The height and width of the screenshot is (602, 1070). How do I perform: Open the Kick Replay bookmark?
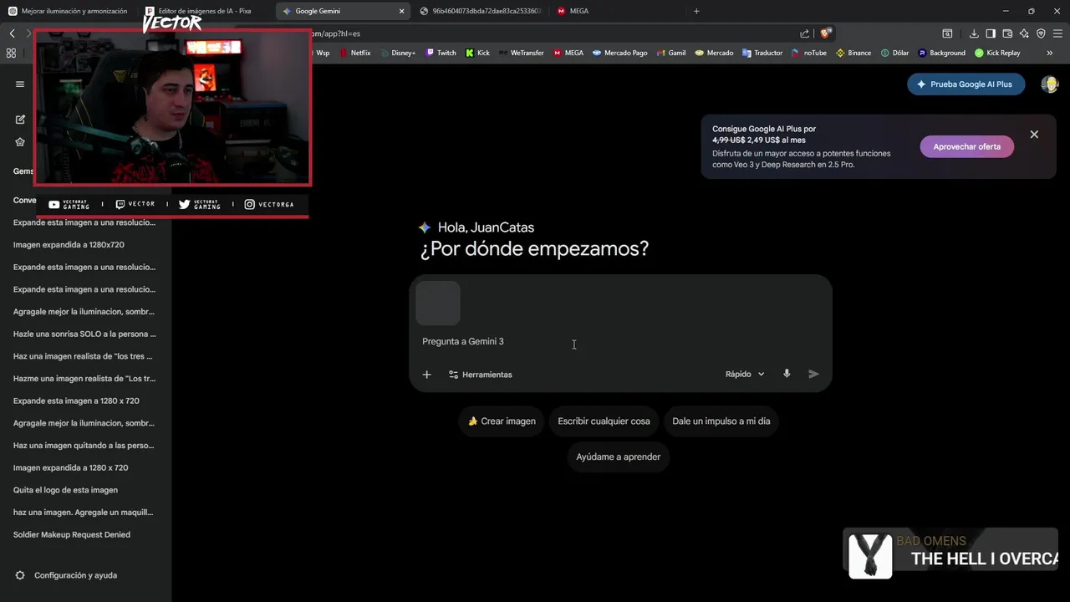point(997,53)
